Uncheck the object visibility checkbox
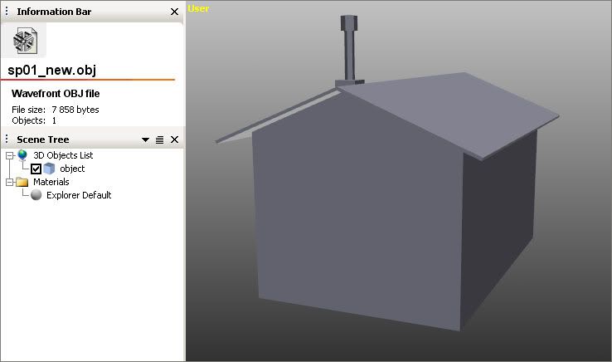 coord(36,169)
